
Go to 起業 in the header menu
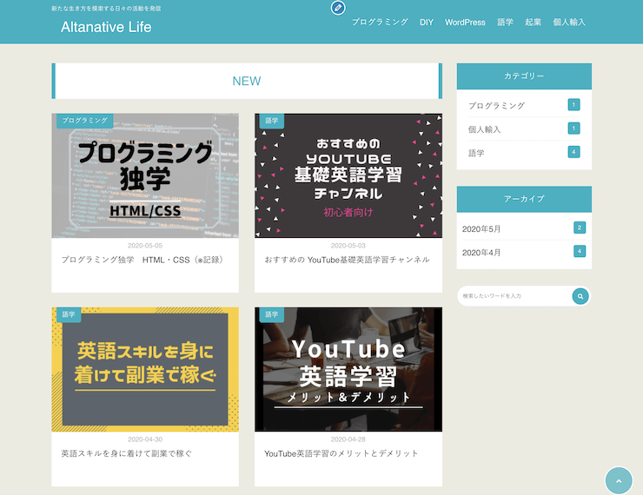coord(533,22)
